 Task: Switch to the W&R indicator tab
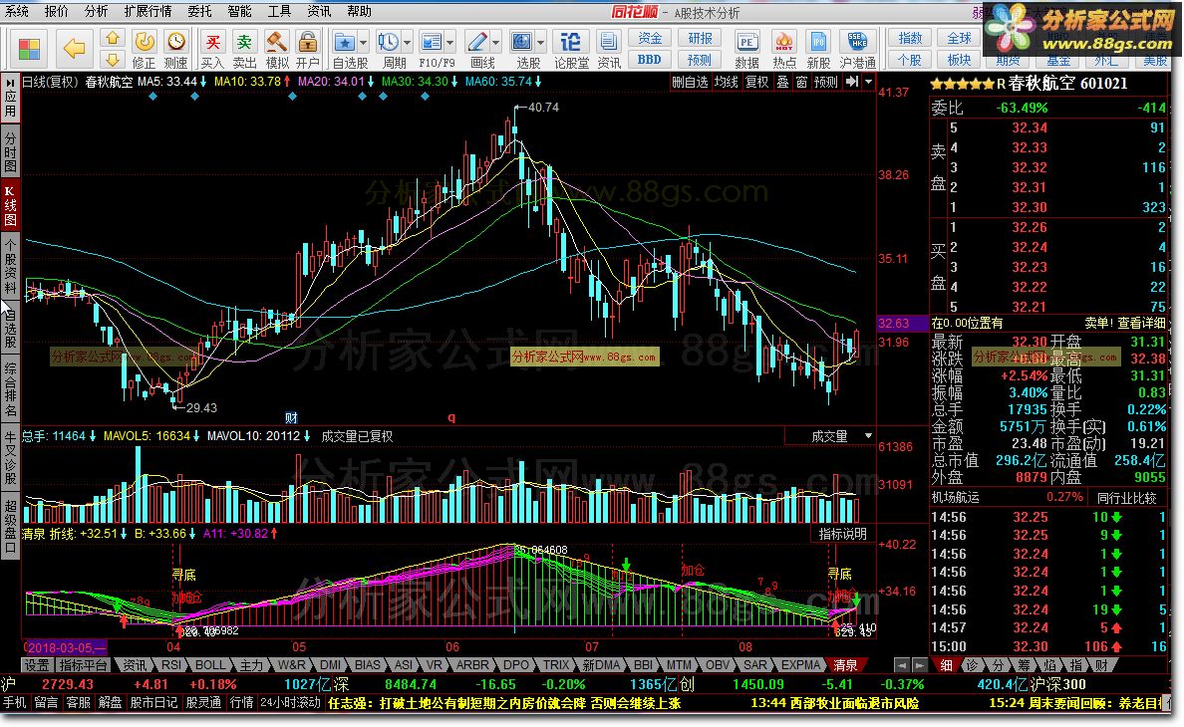(x=291, y=665)
